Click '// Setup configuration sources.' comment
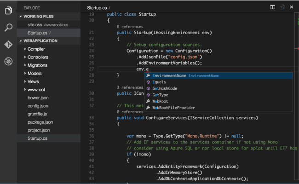The width and height of the screenshot is (299, 184). (x=164, y=45)
